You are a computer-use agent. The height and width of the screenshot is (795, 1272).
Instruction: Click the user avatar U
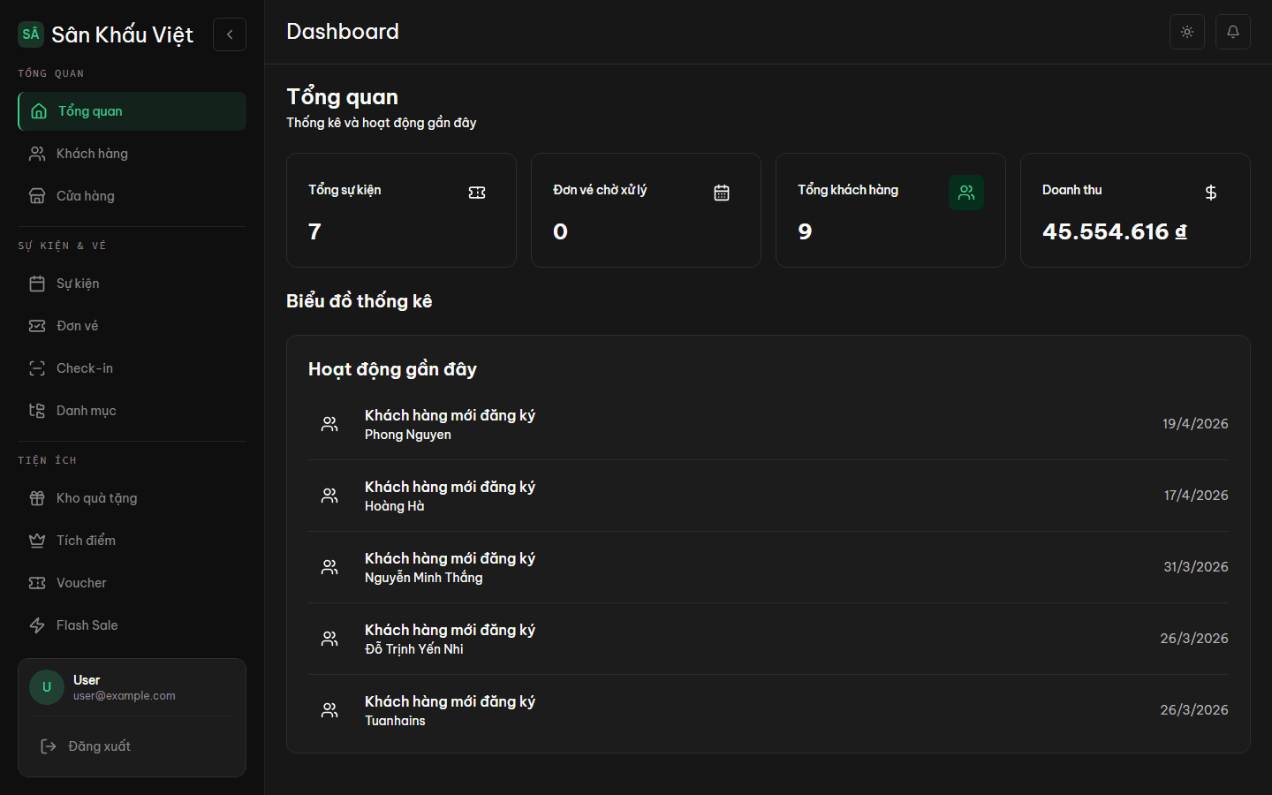click(47, 687)
